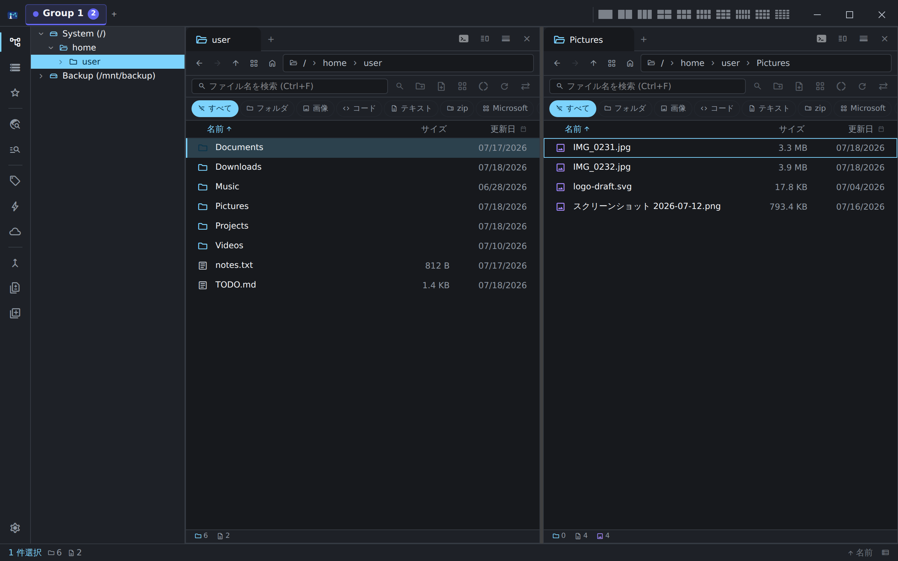The image size is (898, 561).
Task: Open sort order 名前 in status bar
Action: pos(860,553)
